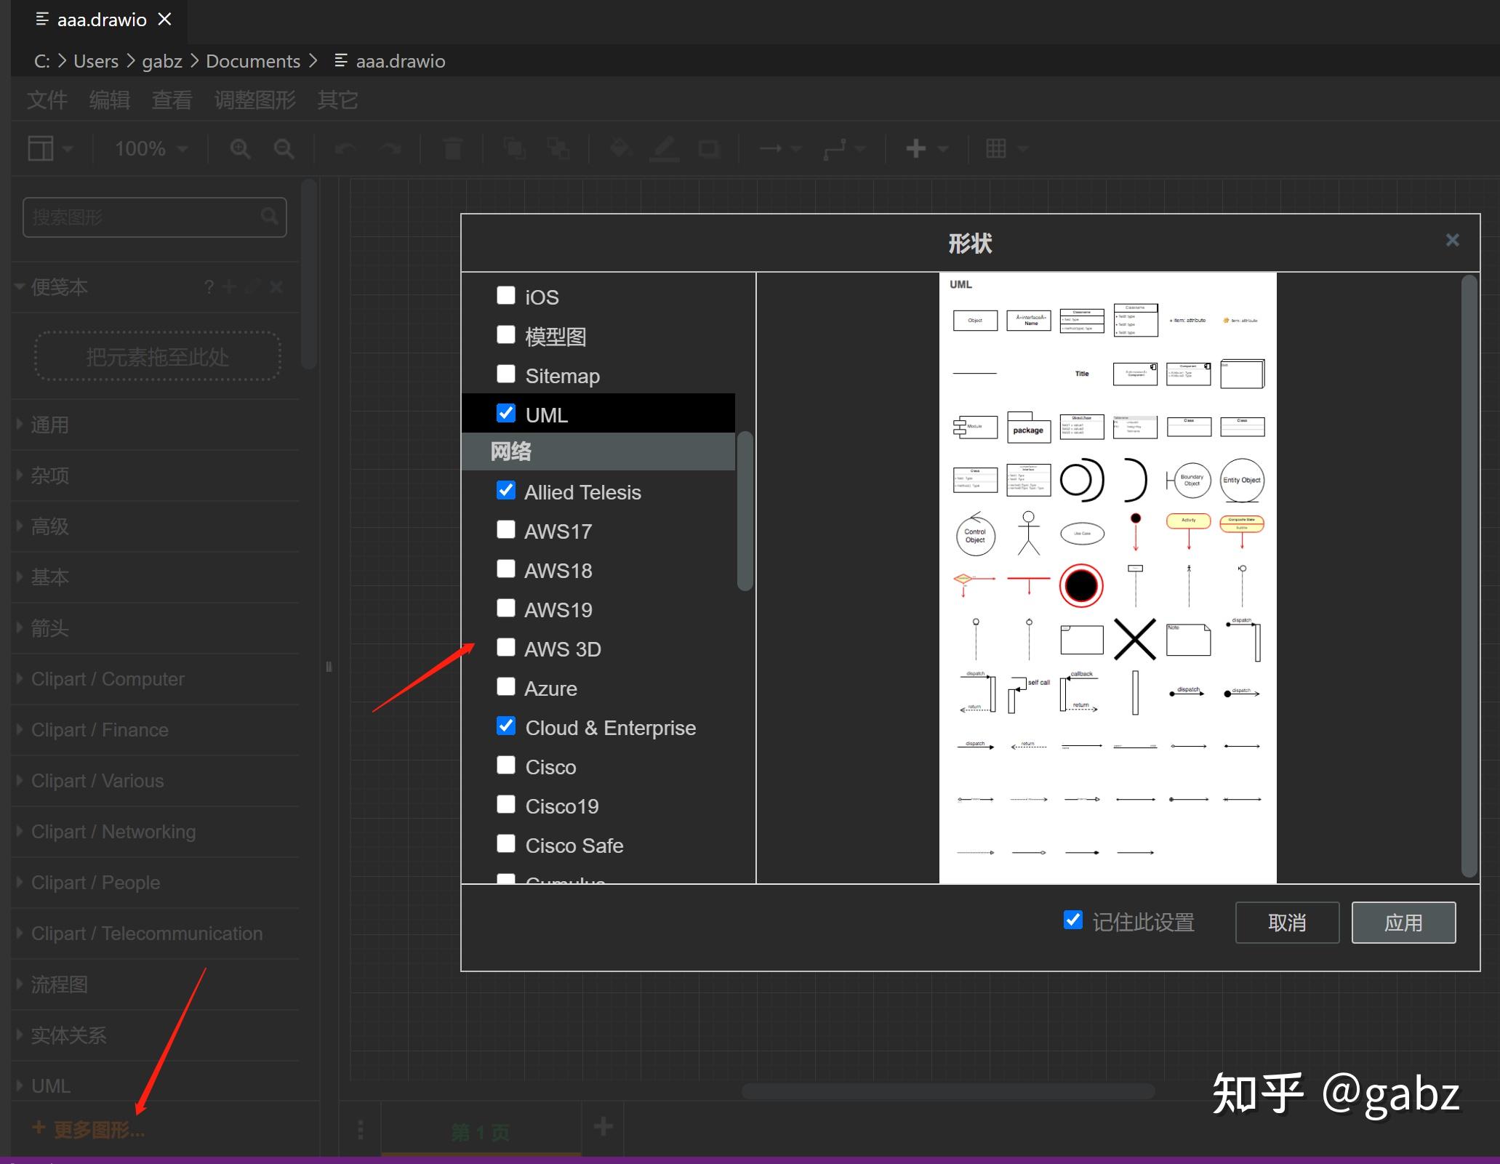Enable the Cisco shape library checkbox
Image resolution: width=1500 pixels, height=1164 pixels.
tap(506, 766)
